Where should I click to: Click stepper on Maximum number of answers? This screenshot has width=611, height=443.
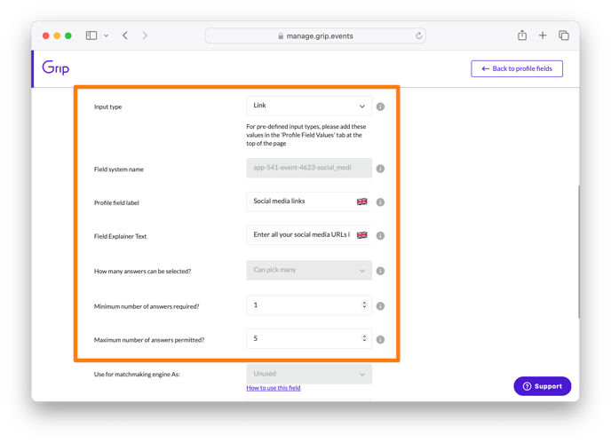tap(364, 338)
